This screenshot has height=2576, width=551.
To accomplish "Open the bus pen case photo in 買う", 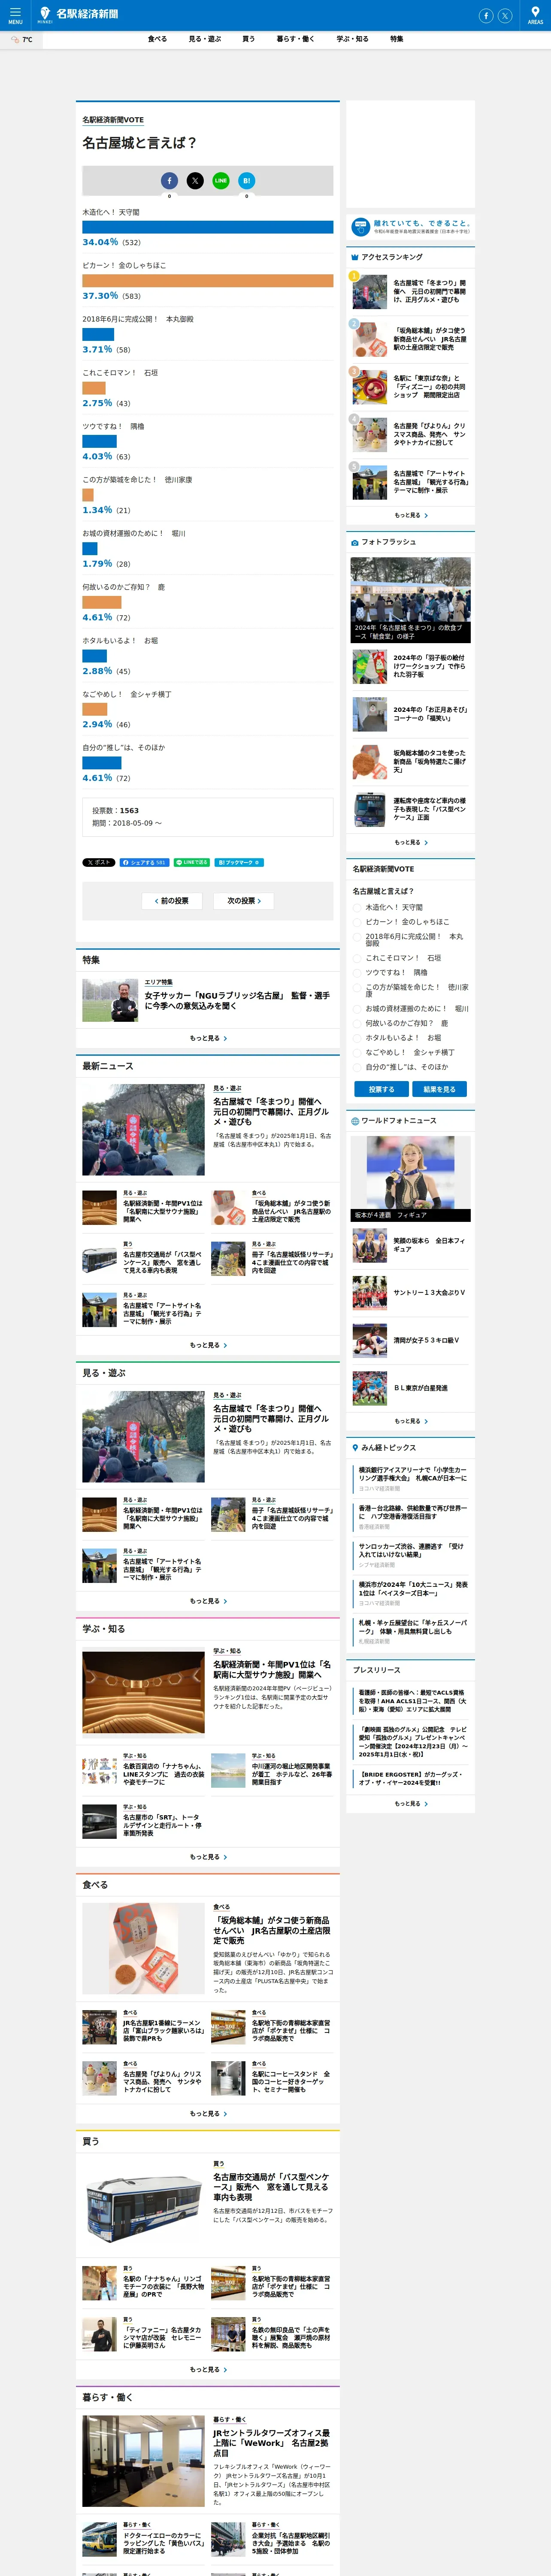I will (143, 2205).
